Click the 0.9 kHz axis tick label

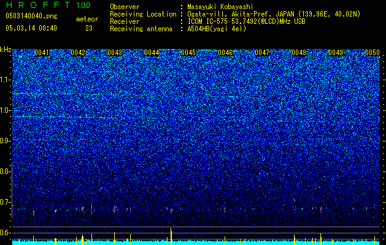(x=4, y=141)
